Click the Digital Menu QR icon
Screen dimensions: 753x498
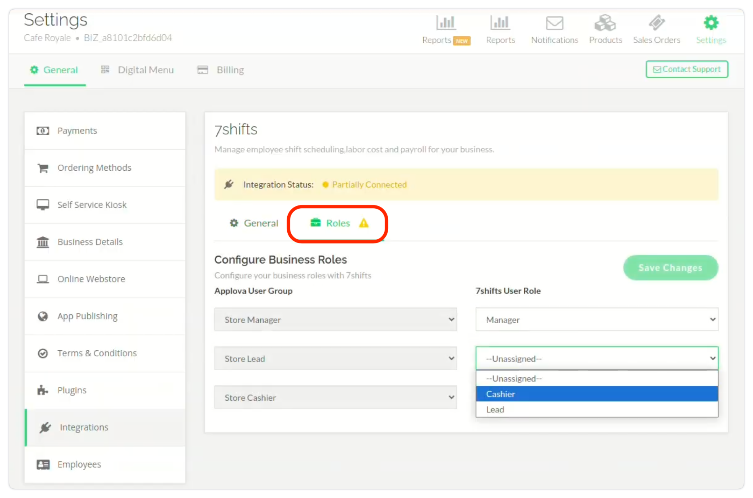(x=105, y=69)
